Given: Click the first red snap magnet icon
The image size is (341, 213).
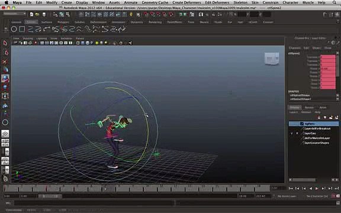Looking at the screenshot, I should coord(146,14).
